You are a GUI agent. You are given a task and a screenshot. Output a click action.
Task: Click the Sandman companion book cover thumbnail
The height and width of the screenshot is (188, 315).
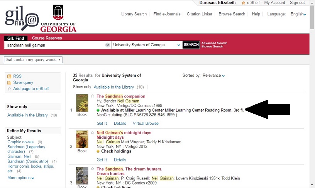click(82, 103)
